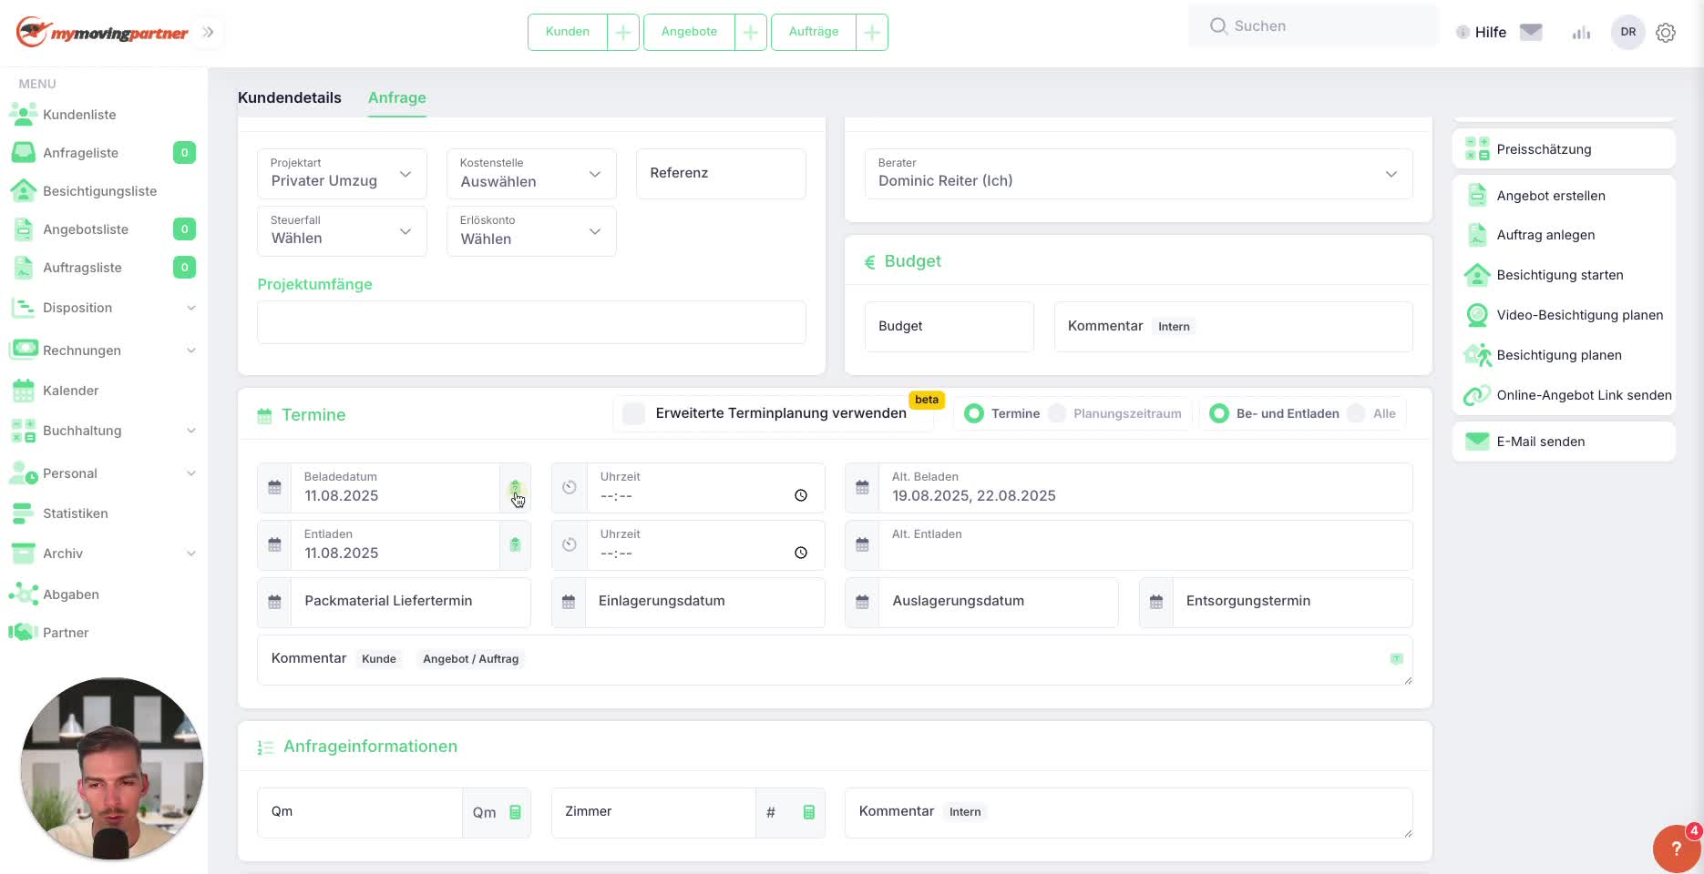Click the template icon in Kommentar field

click(1396, 658)
